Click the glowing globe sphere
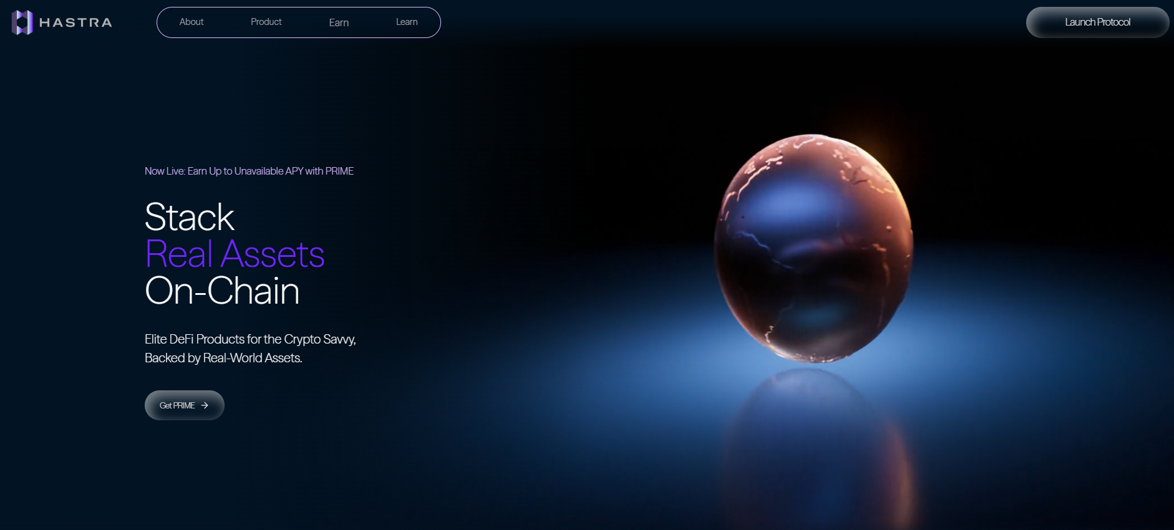The image size is (1174, 530). pos(813,249)
